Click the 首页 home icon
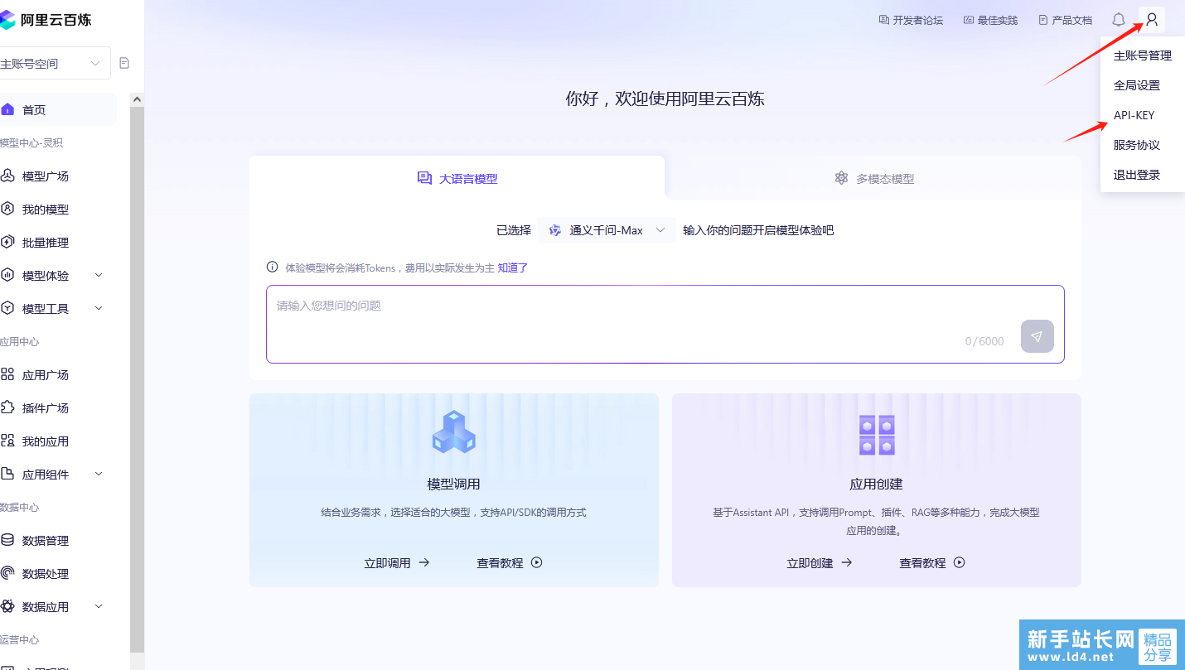Viewport: 1185px width, 670px height. pos(7,109)
